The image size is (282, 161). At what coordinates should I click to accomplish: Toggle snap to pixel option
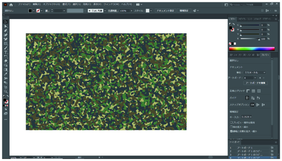point(258,105)
